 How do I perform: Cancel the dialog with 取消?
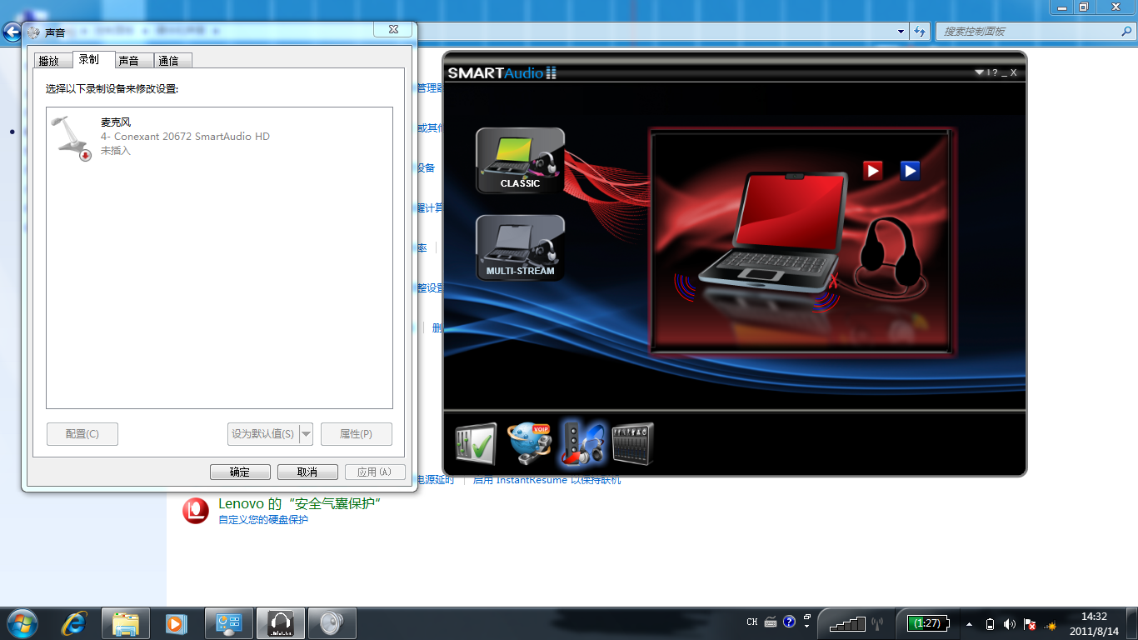pos(307,472)
